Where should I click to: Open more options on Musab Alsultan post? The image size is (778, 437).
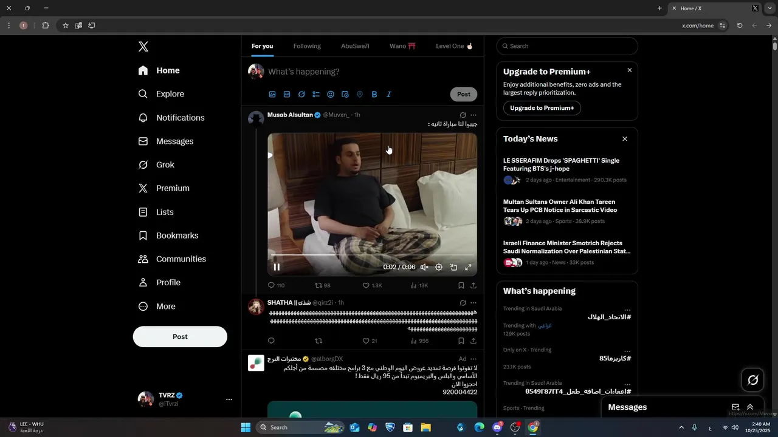coord(473,115)
